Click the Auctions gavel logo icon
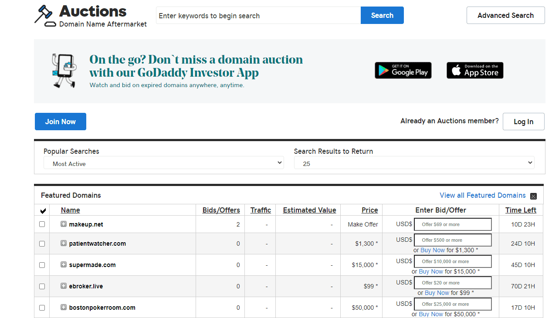The image size is (552, 318). point(45,16)
